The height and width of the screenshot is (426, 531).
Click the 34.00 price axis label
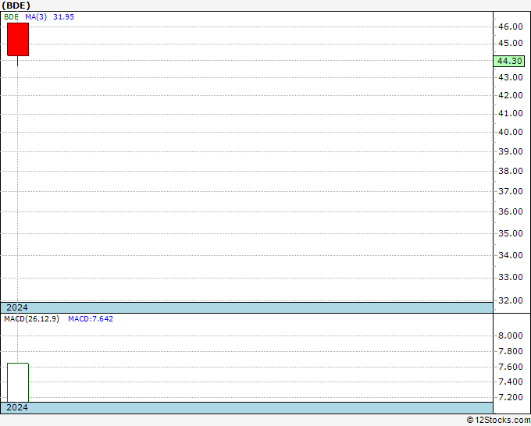(x=511, y=255)
